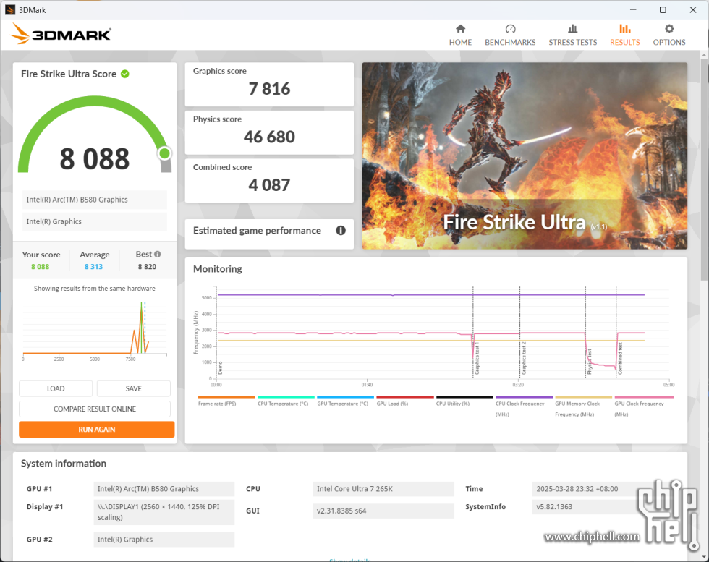Click the Graphics test 2 marker
Viewport: 709px width, 562px height.
pos(524,359)
